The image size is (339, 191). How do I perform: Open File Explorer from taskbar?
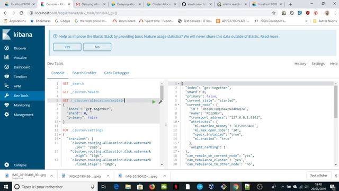tap(128, 187)
